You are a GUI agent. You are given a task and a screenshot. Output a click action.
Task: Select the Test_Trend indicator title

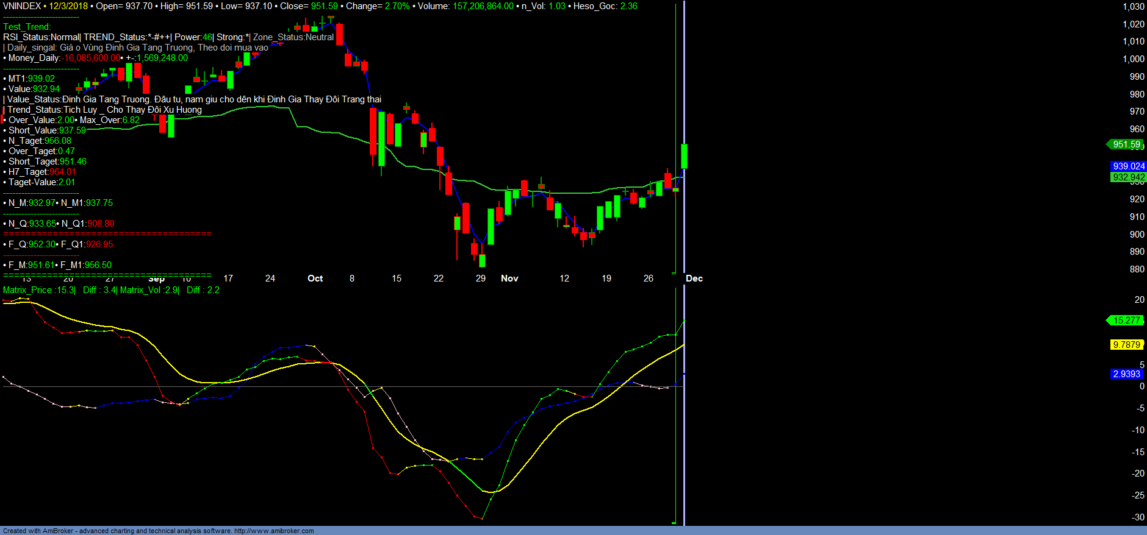tap(27, 27)
